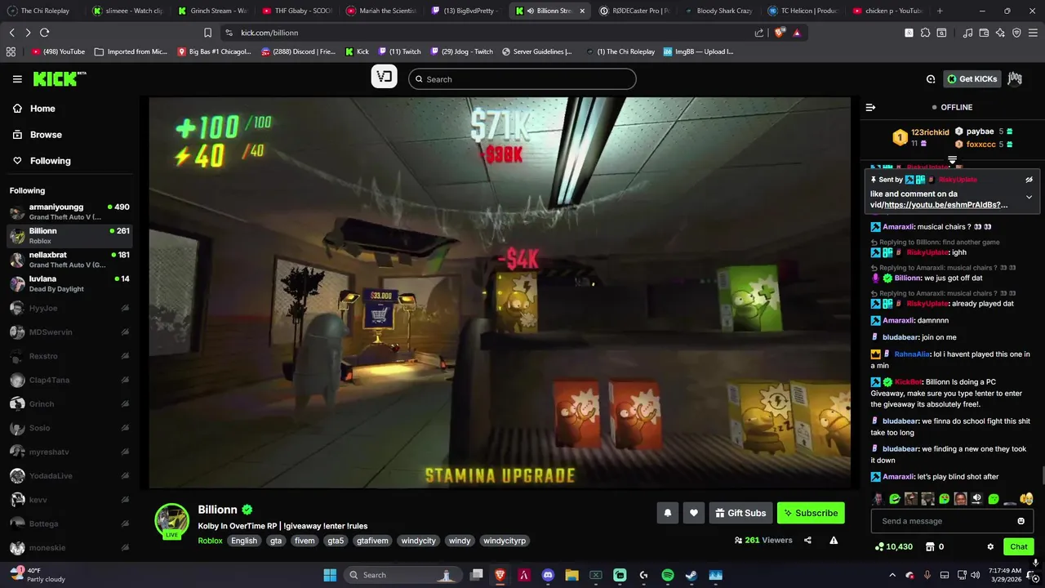The image size is (1045, 588).
Task: Open a new browser tab
Action: coord(940,11)
